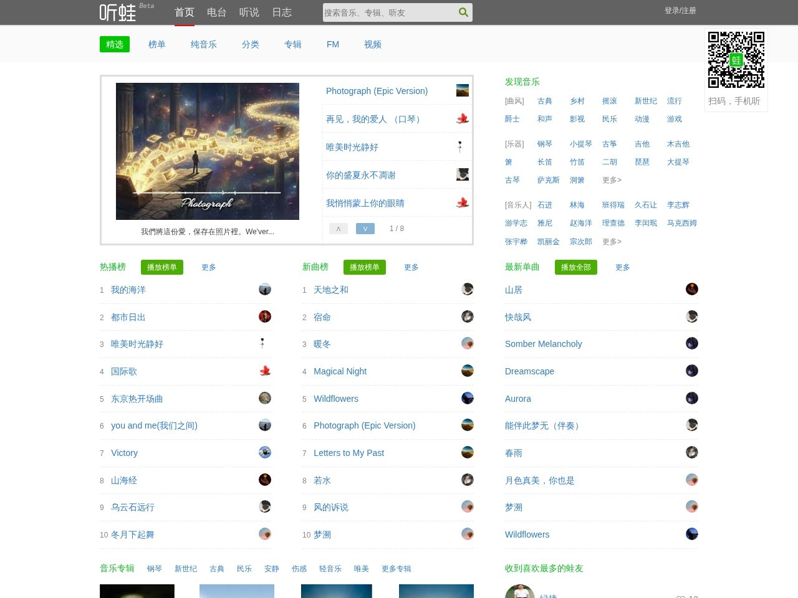Open the 钢琴 instrument category link
The width and height of the screenshot is (798, 598).
coord(545,144)
